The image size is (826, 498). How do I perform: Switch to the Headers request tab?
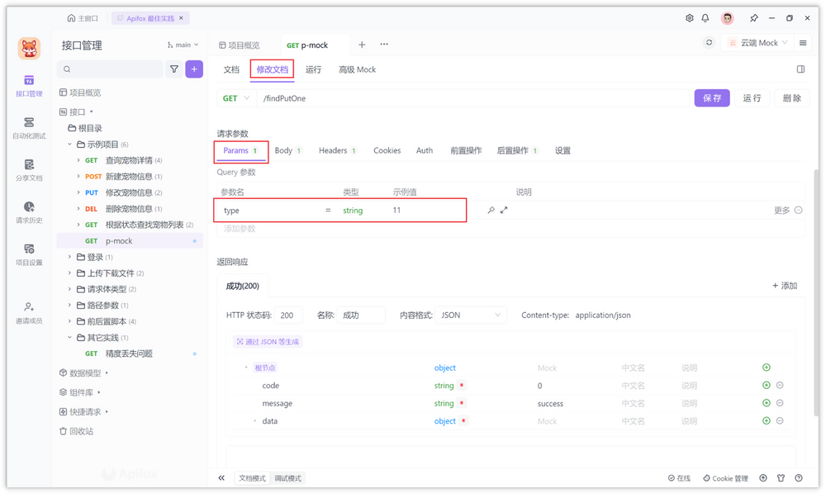[x=334, y=150]
